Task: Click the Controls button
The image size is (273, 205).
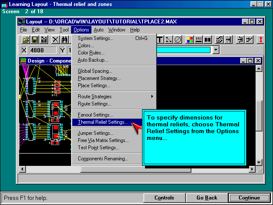Action: click(x=164, y=198)
